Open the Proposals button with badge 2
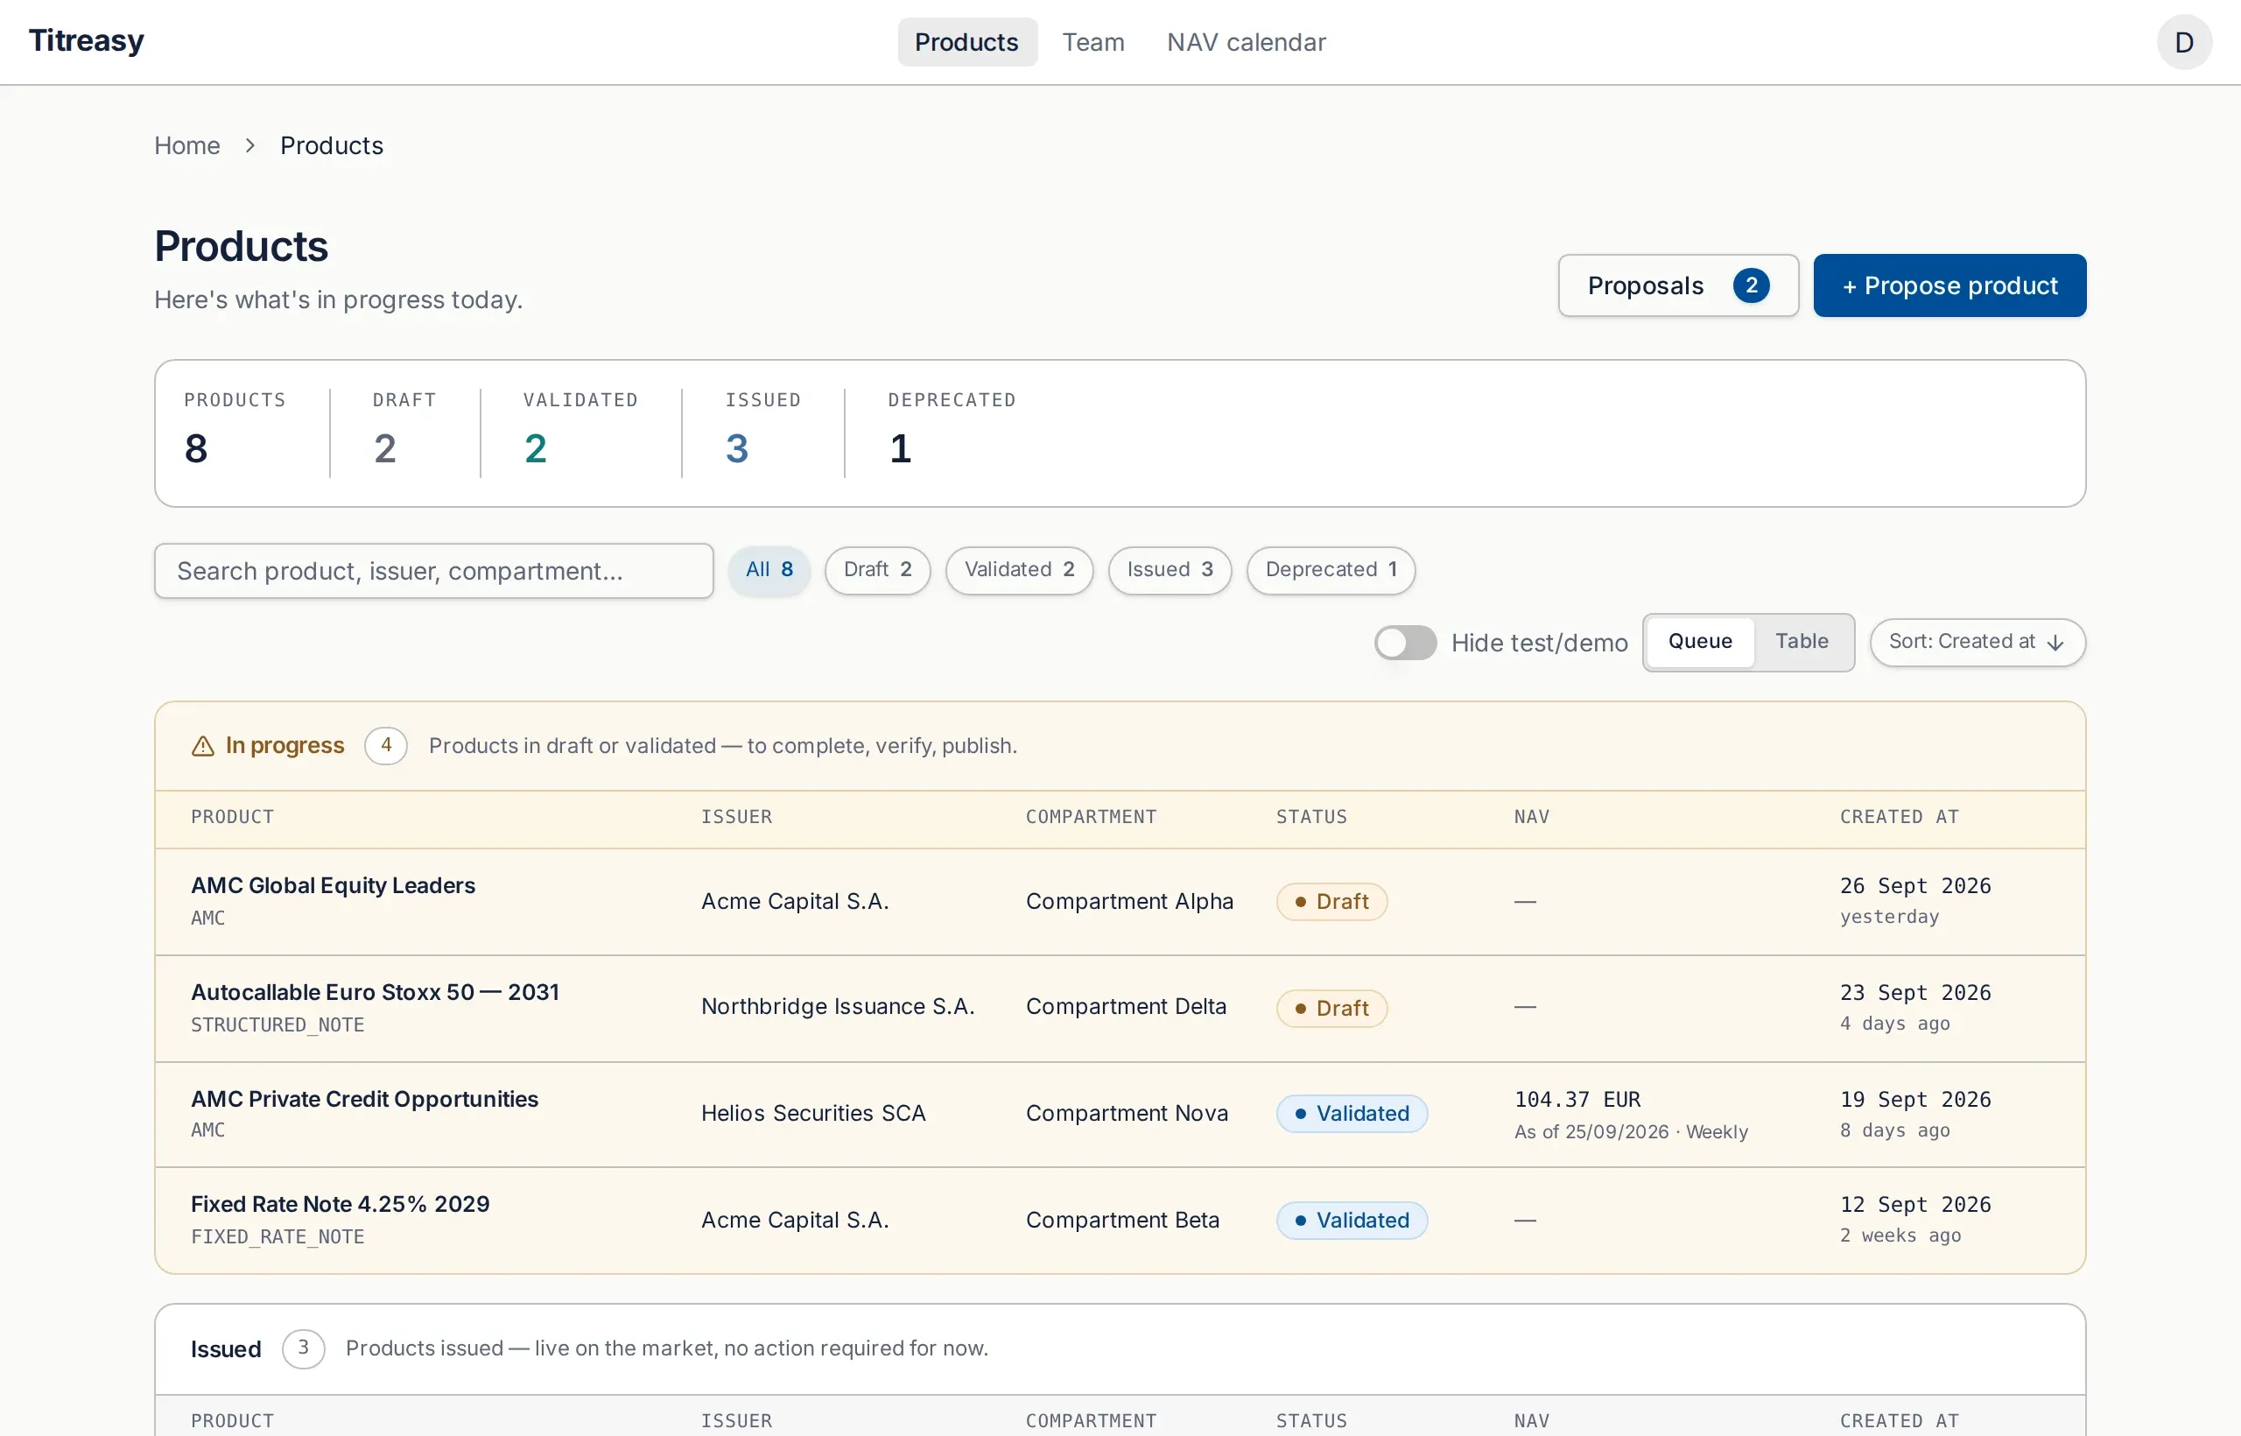 click(1678, 285)
